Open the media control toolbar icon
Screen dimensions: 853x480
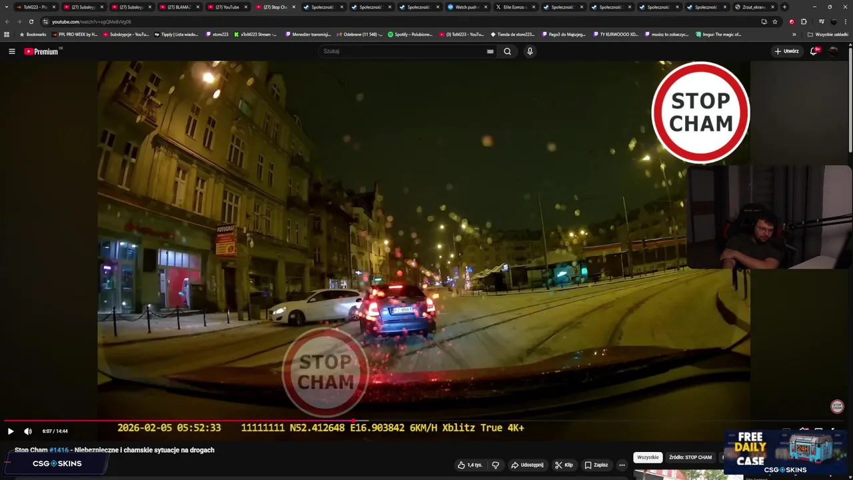click(821, 21)
